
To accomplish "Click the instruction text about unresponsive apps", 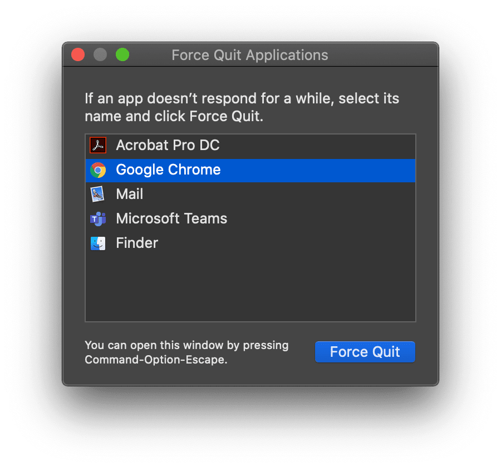I will click(242, 107).
